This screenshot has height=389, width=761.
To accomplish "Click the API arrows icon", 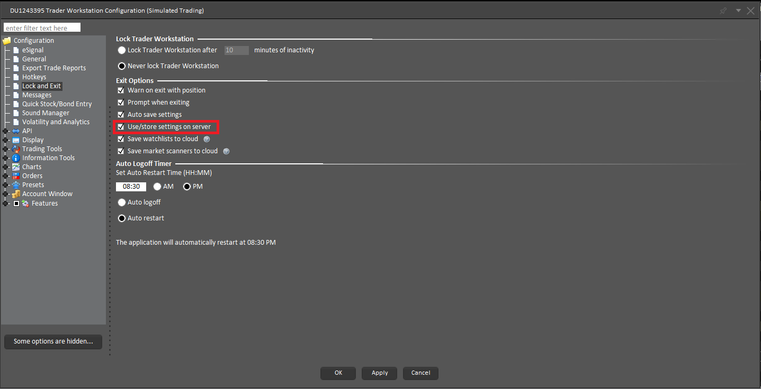I will pos(16,131).
